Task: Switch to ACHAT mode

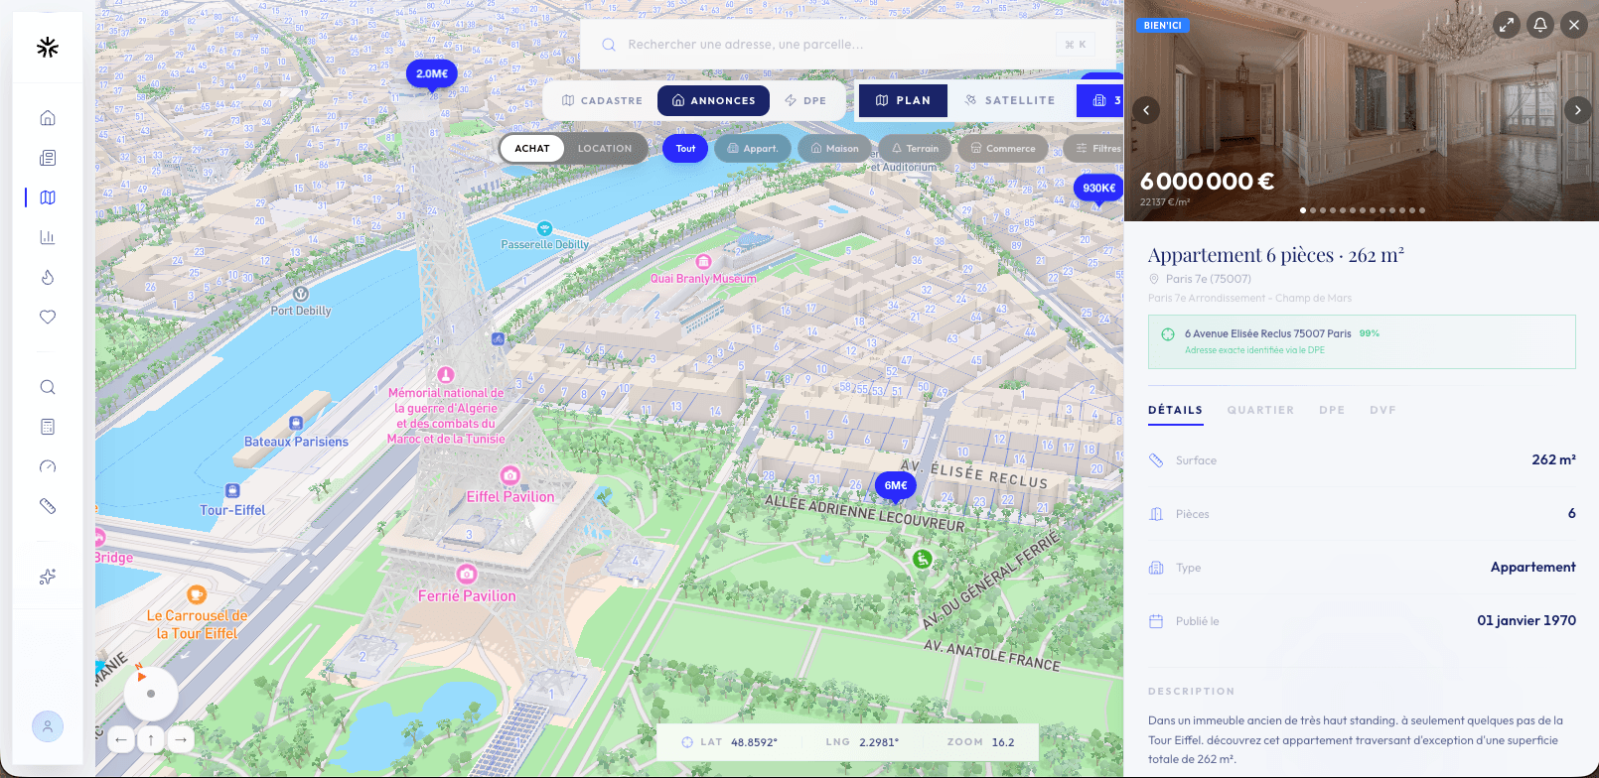Action: point(532,148)
